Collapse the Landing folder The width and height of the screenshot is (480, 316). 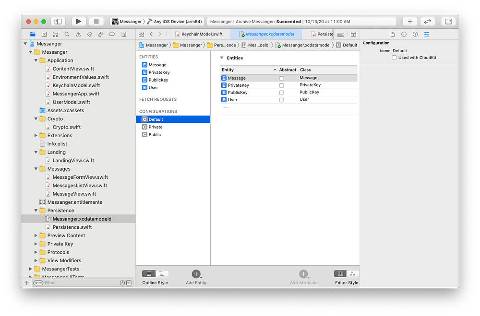(x=36, y=152)
